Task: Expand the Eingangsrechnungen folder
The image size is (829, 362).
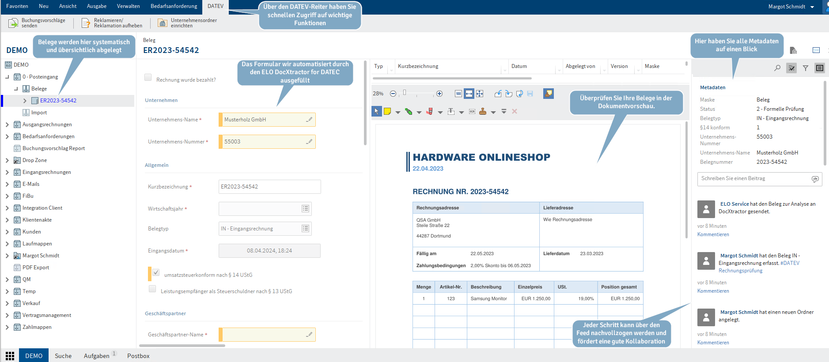Action: click(x=7, y=172)
